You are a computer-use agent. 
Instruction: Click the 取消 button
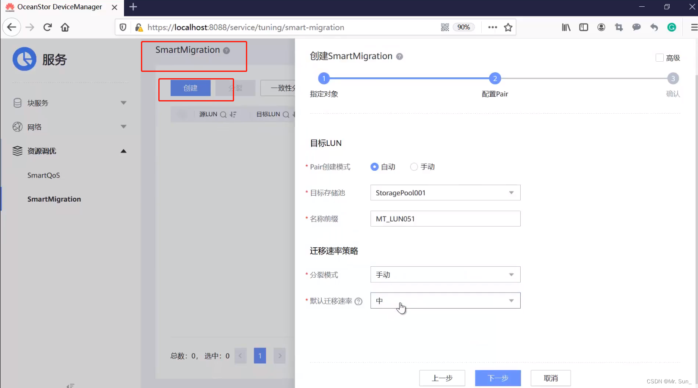click(551, 378)
